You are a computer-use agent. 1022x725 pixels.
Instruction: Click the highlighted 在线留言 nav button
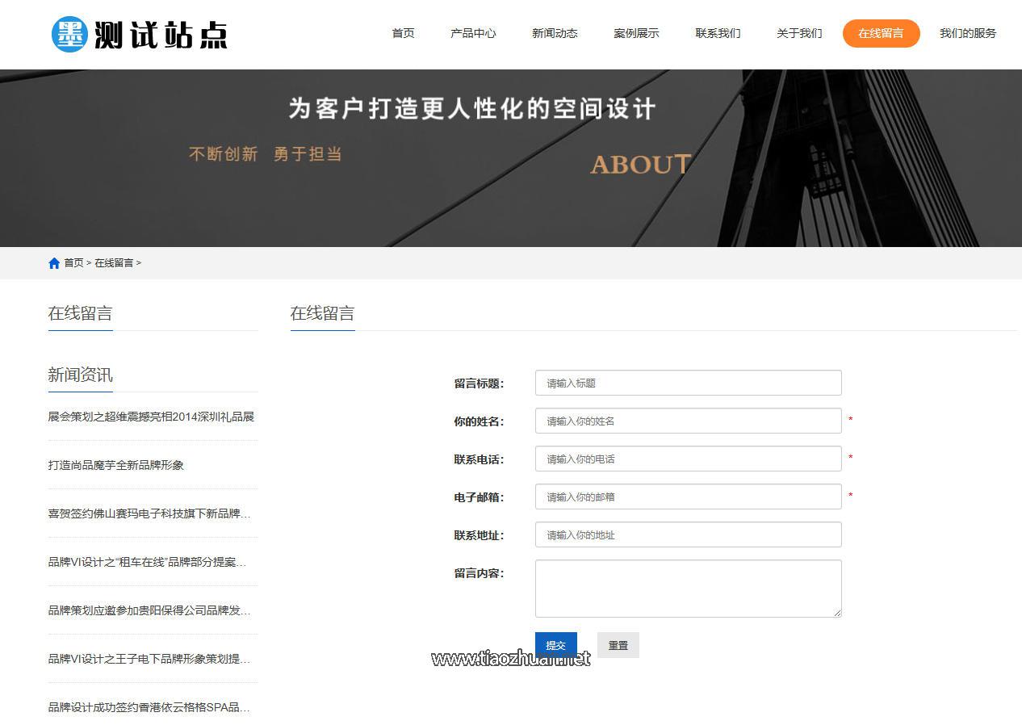(881, 33)
